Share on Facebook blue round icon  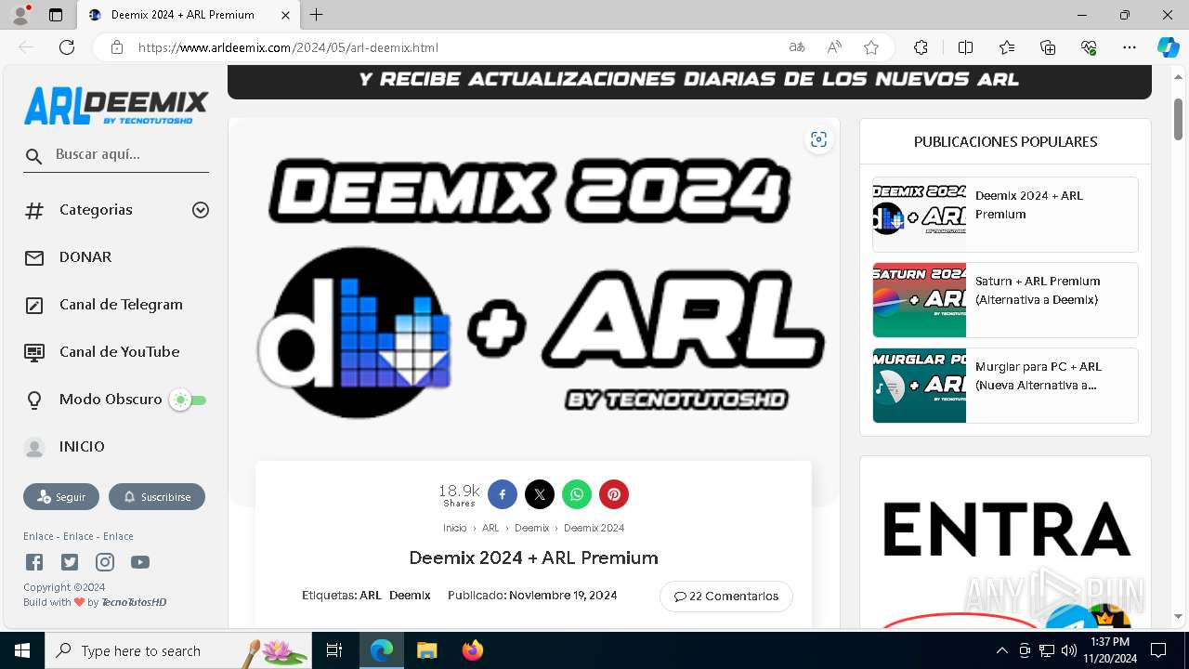tap(503, 494)
